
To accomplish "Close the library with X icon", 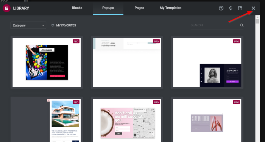I will pos(253,8).
